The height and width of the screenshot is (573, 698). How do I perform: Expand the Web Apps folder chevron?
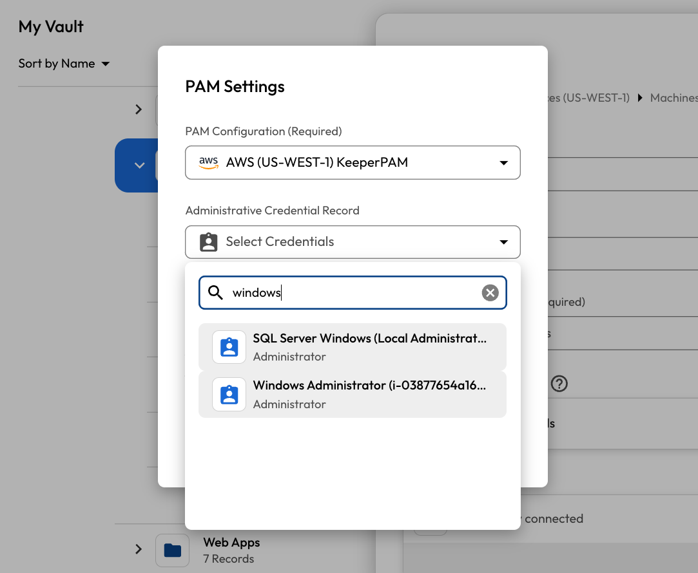click(x=139, y=549)
